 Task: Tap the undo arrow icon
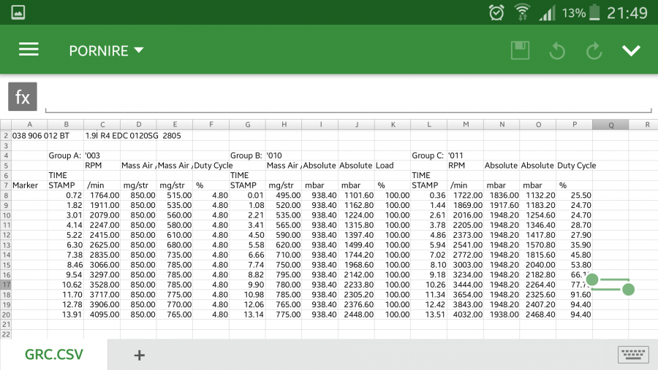coord(557,50)
